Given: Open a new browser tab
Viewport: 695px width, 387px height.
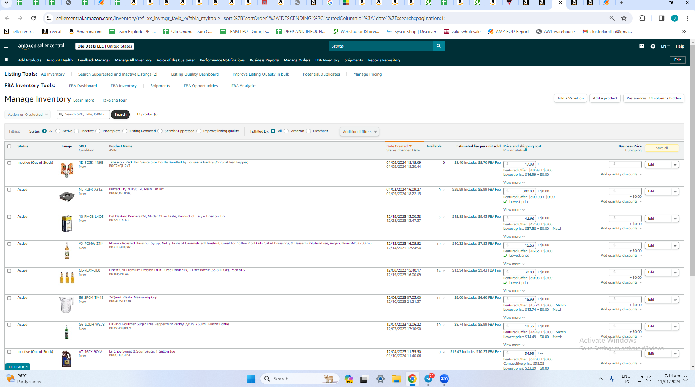Looking at the screenshot, I should (621, 3).
